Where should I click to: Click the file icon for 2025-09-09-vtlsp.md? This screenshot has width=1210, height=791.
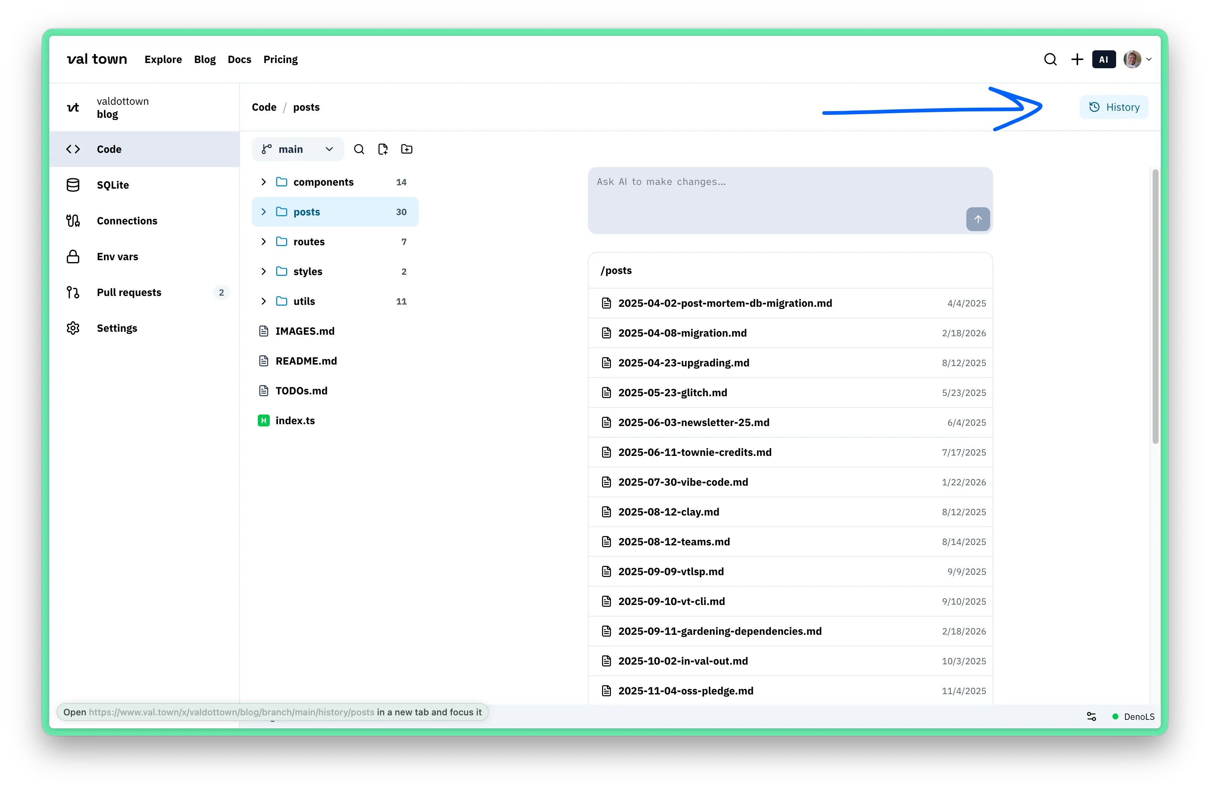(606, 571)
